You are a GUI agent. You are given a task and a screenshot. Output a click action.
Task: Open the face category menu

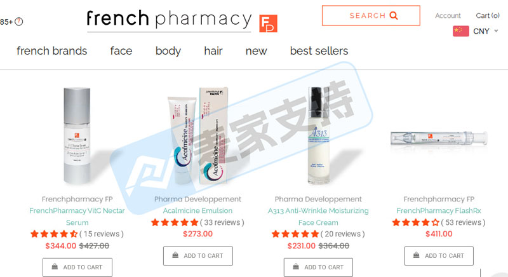click(121, 51)
